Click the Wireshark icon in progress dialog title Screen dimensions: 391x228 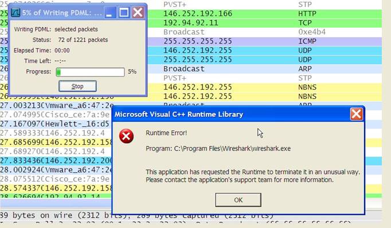point(15,13)
